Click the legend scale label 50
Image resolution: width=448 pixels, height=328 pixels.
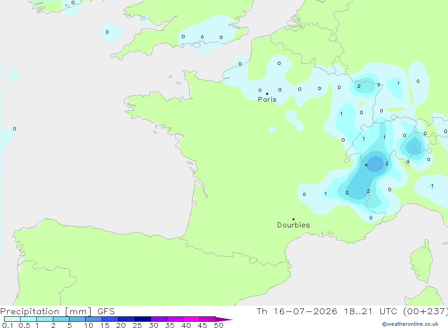click(219, 325)
